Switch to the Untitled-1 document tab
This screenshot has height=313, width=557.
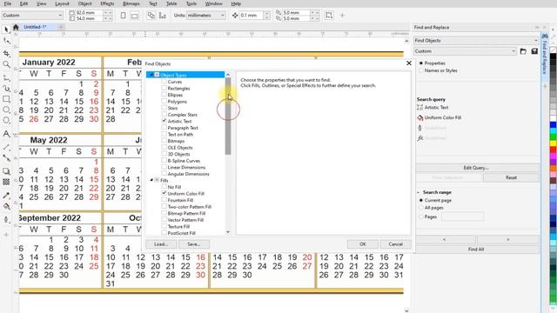pyautogui.click(x=35, y=27)
